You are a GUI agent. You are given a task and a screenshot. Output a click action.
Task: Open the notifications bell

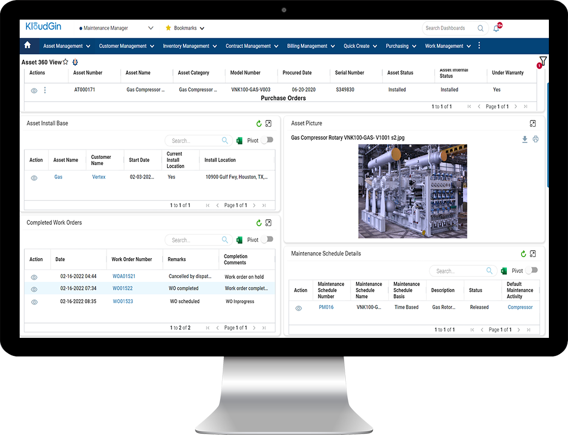tap(496, 28)
